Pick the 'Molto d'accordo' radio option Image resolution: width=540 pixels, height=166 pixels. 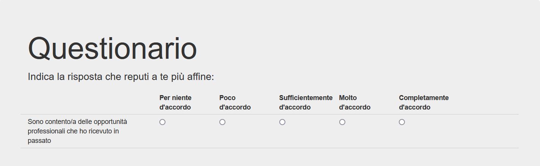coord(342,122)
